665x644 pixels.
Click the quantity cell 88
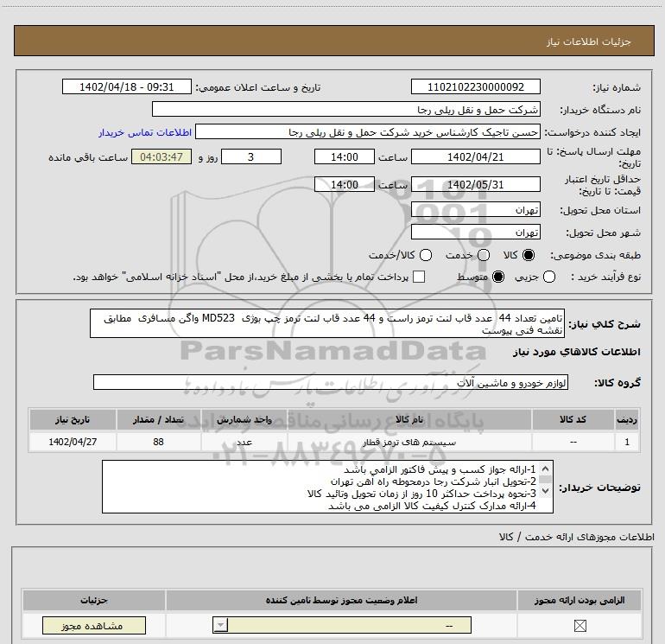pos(158,442)
